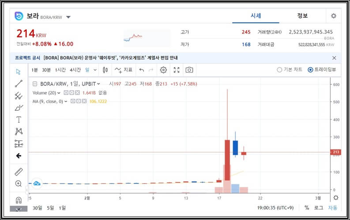Select the arrow cursor tool
This screenshot has width=350, height=220.
pyautogui.click(x=18, y=72)
